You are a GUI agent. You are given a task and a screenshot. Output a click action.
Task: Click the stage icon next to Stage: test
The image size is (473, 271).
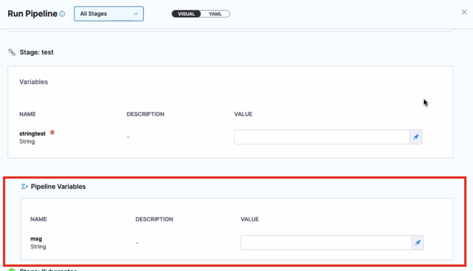pyautogui.click(x=12, y=52)
